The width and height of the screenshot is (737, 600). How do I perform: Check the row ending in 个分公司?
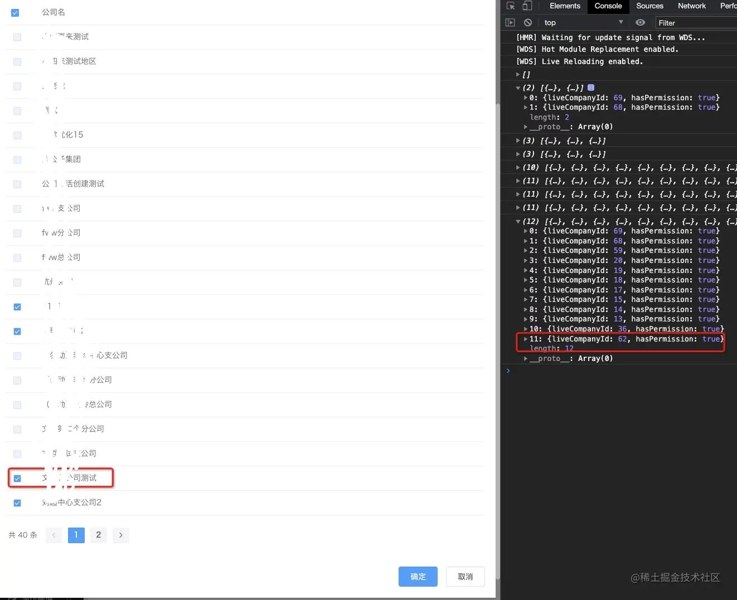tap(17, 429)
